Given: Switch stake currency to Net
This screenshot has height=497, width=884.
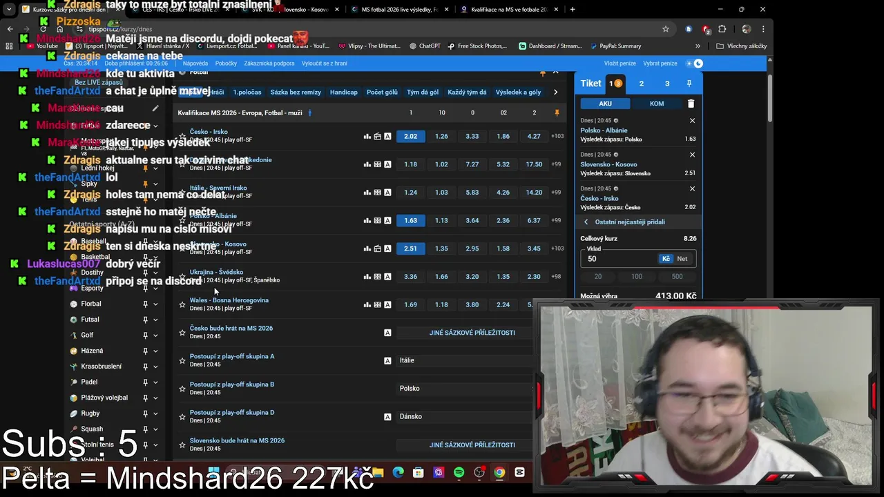Looking at the screenshot, I should click(x=682, y=259).
